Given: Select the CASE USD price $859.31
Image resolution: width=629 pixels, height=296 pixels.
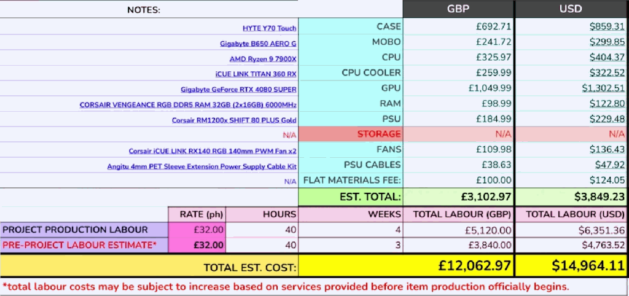Looking at the screenshot, I should pos(607,27).
